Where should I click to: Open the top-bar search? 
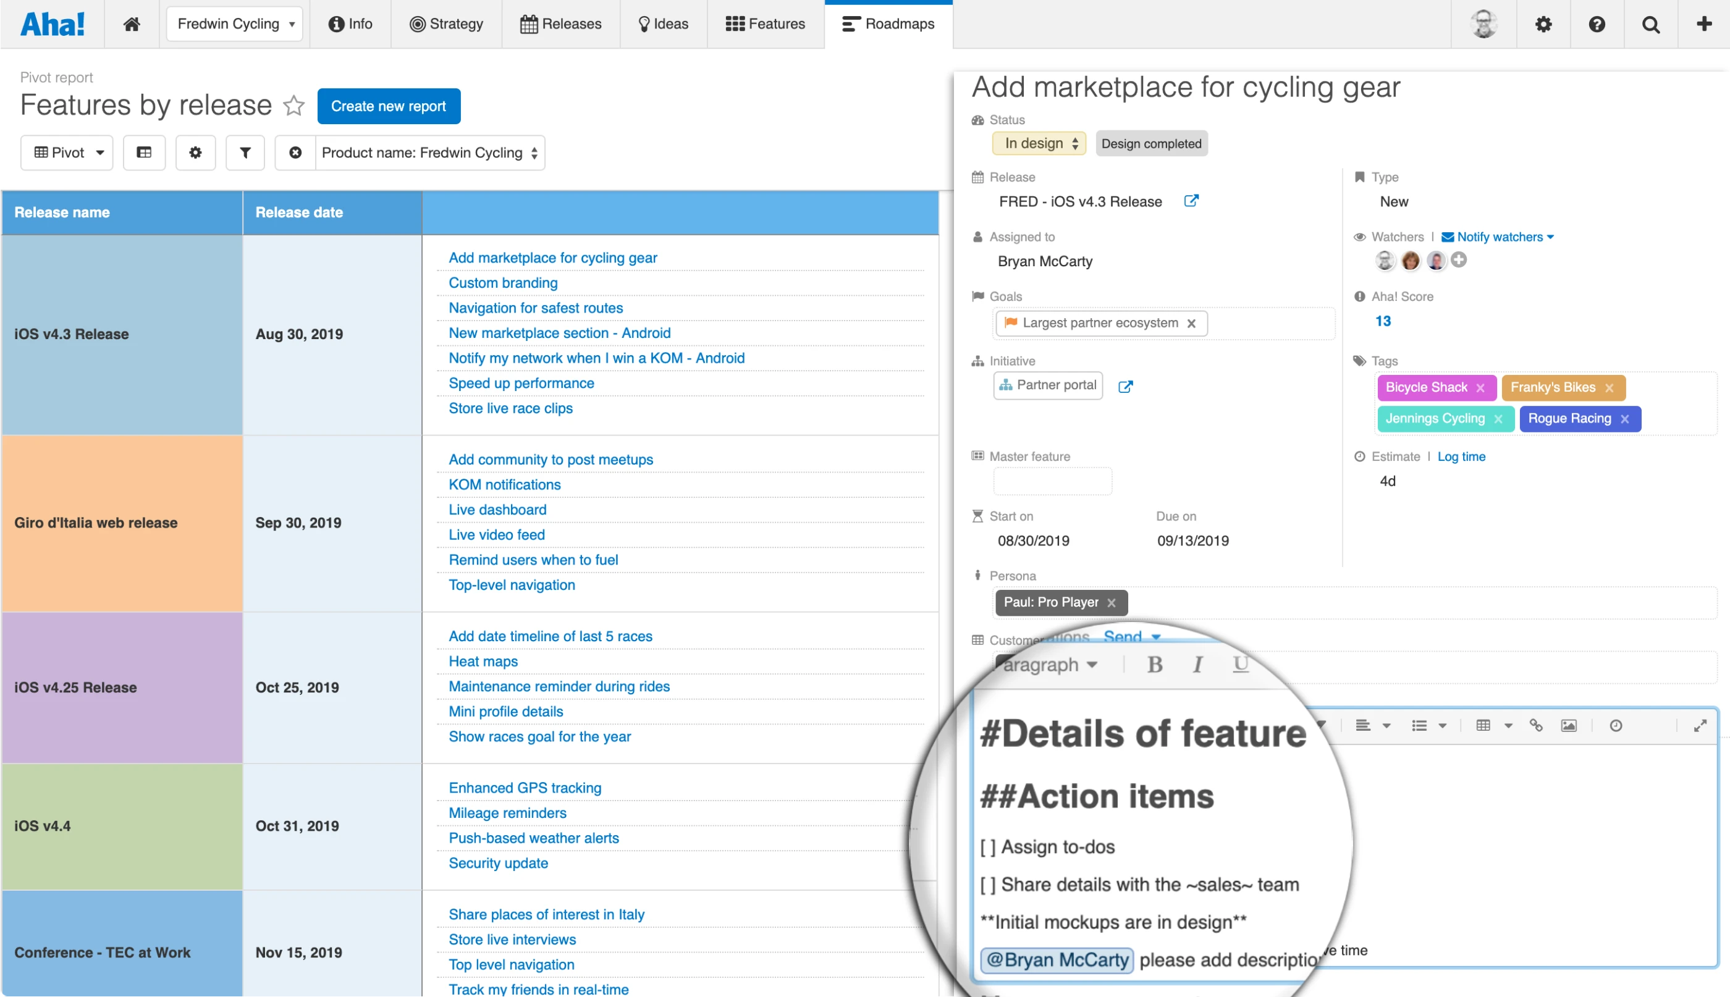click(x=1650, y=25)
